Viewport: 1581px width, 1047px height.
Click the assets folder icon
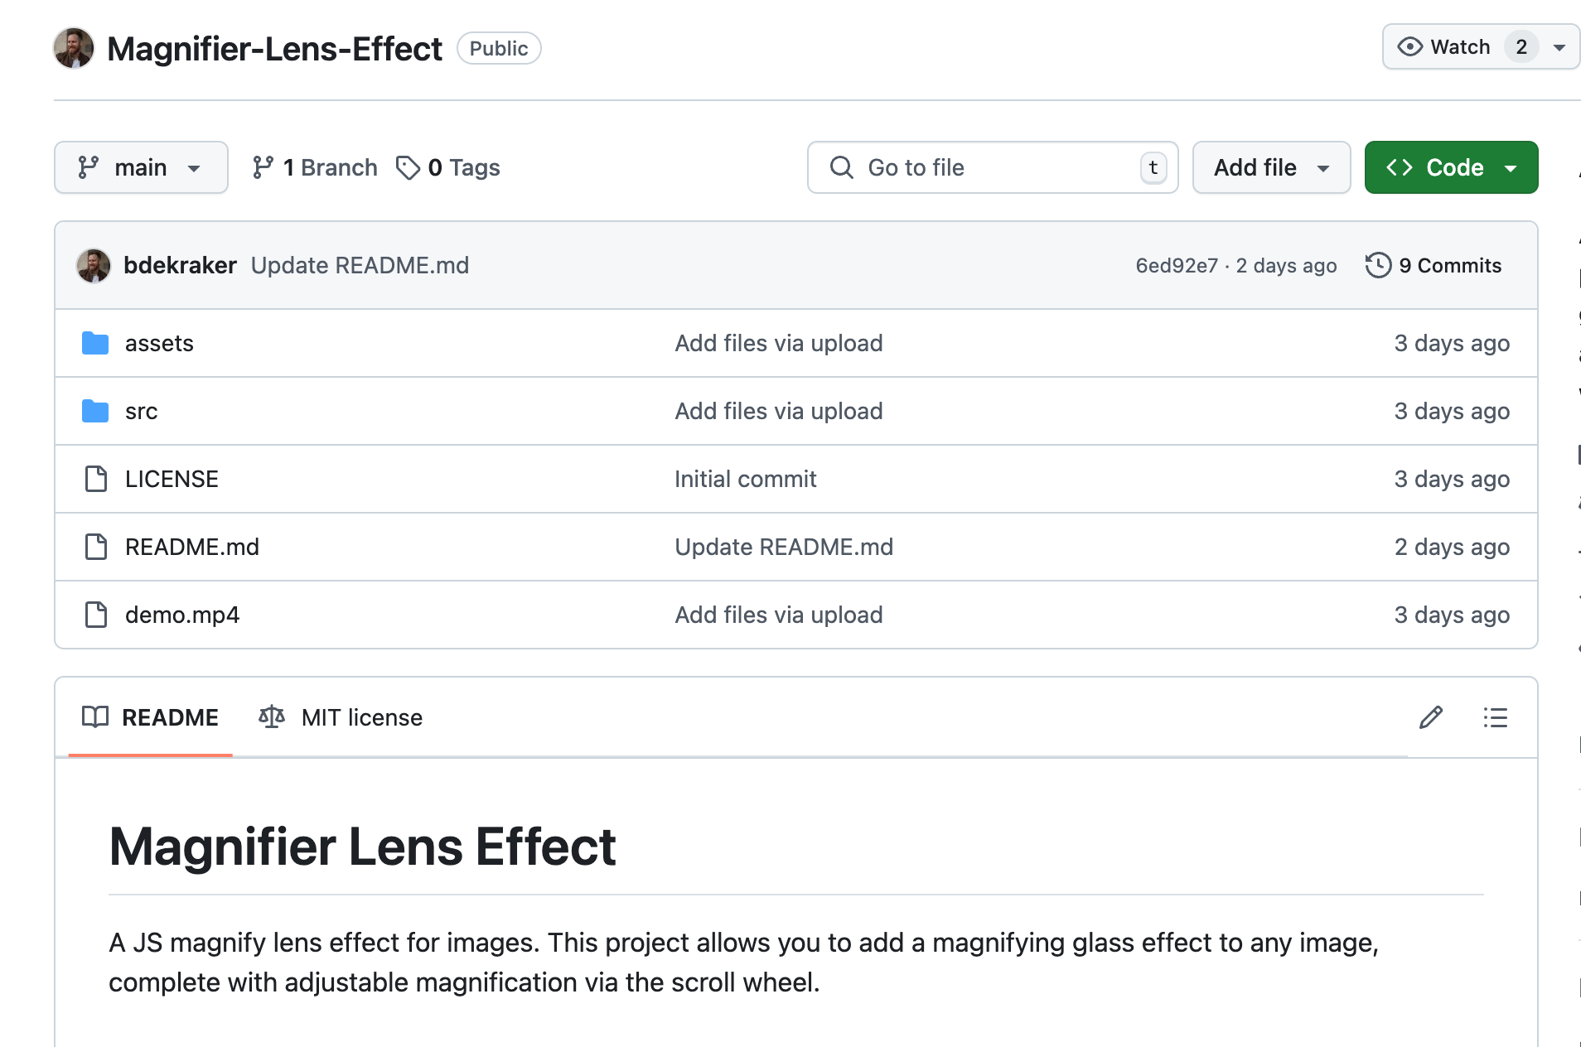click(95, 343)
